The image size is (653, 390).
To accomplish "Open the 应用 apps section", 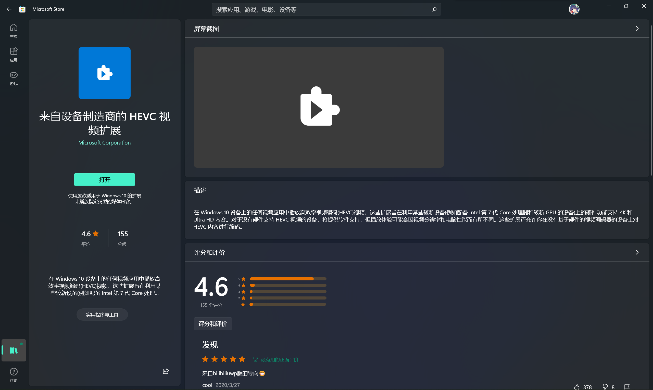I will pos(14,54).
